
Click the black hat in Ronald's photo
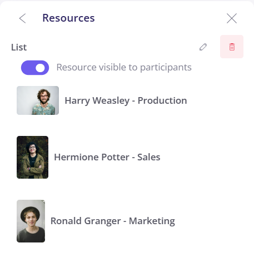[x=30, y=213]
